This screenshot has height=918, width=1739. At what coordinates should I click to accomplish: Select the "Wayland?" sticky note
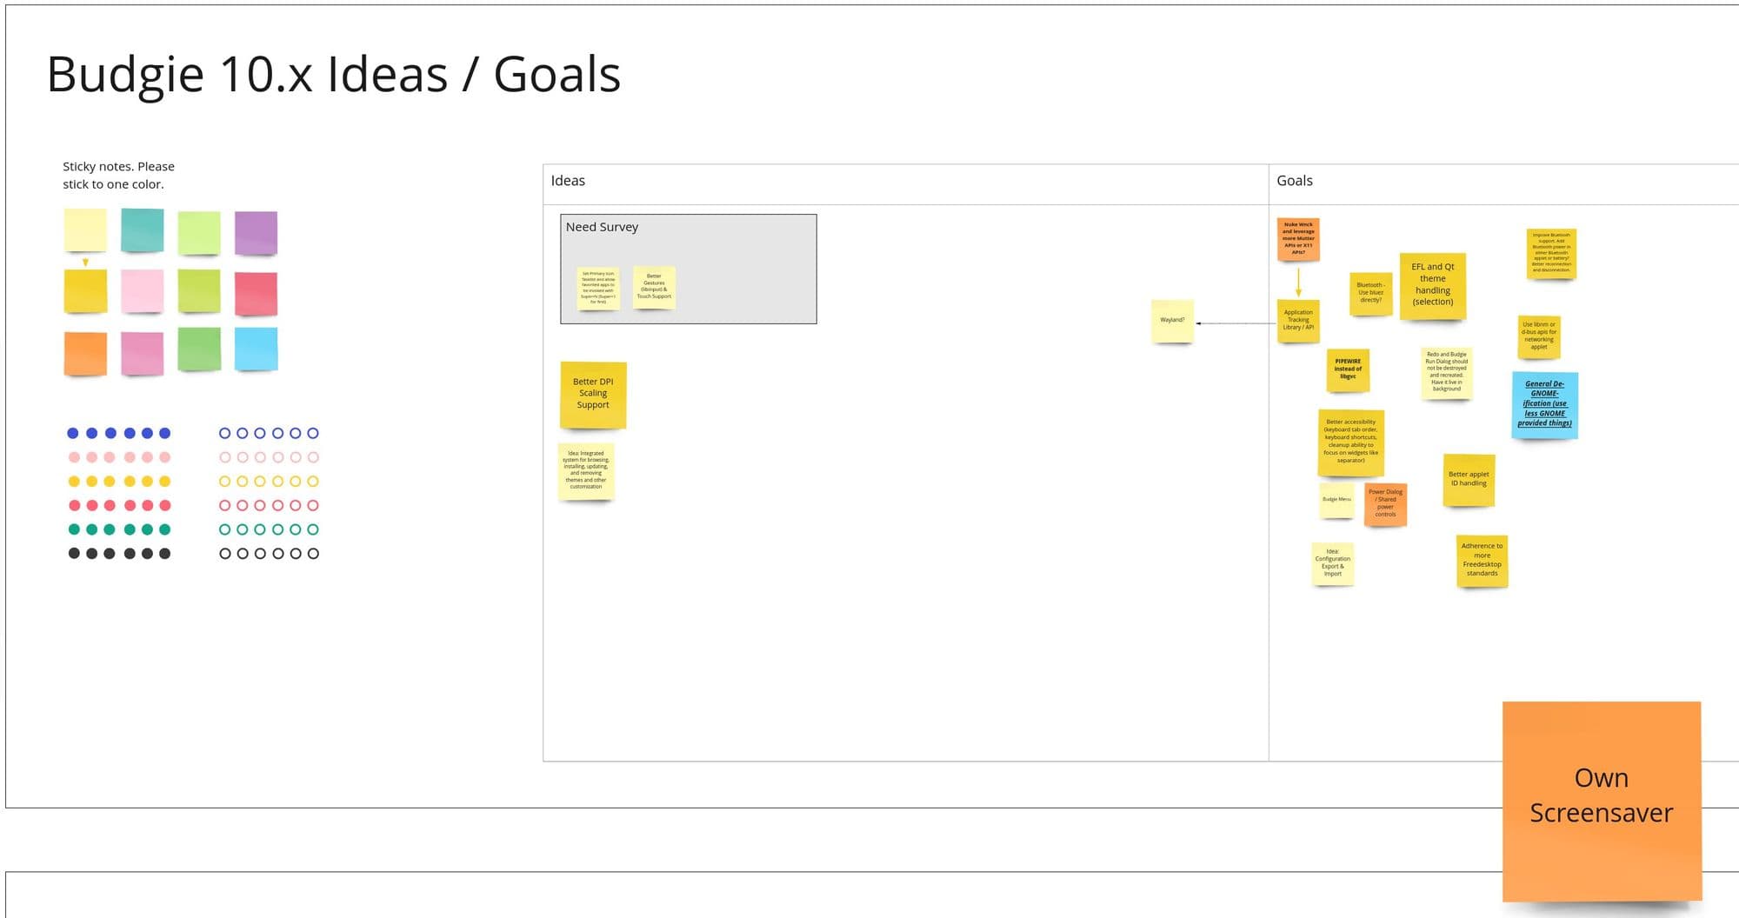coord(1172,321)
